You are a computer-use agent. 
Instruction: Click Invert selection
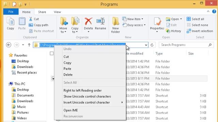(200, 31)
